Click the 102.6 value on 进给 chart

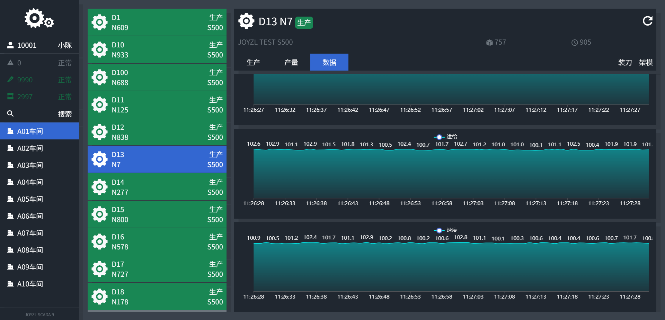point(254,144)
